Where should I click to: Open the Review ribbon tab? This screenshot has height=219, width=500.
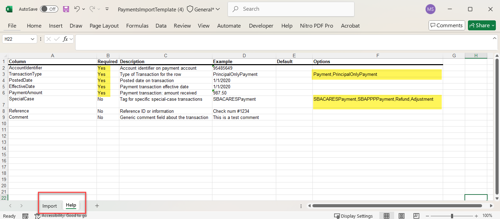pos(182,26)
